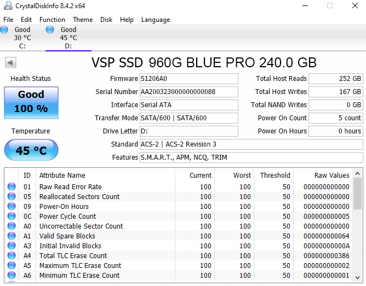Click raw value 000000000386 of Total TLC Erase

point(327,256)
